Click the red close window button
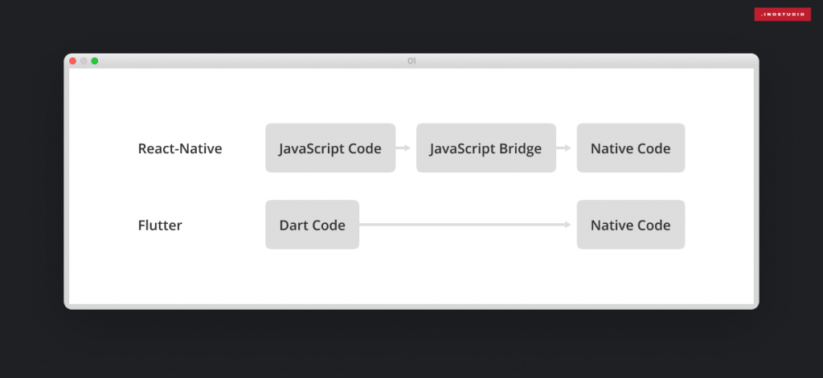 (72, 61)
